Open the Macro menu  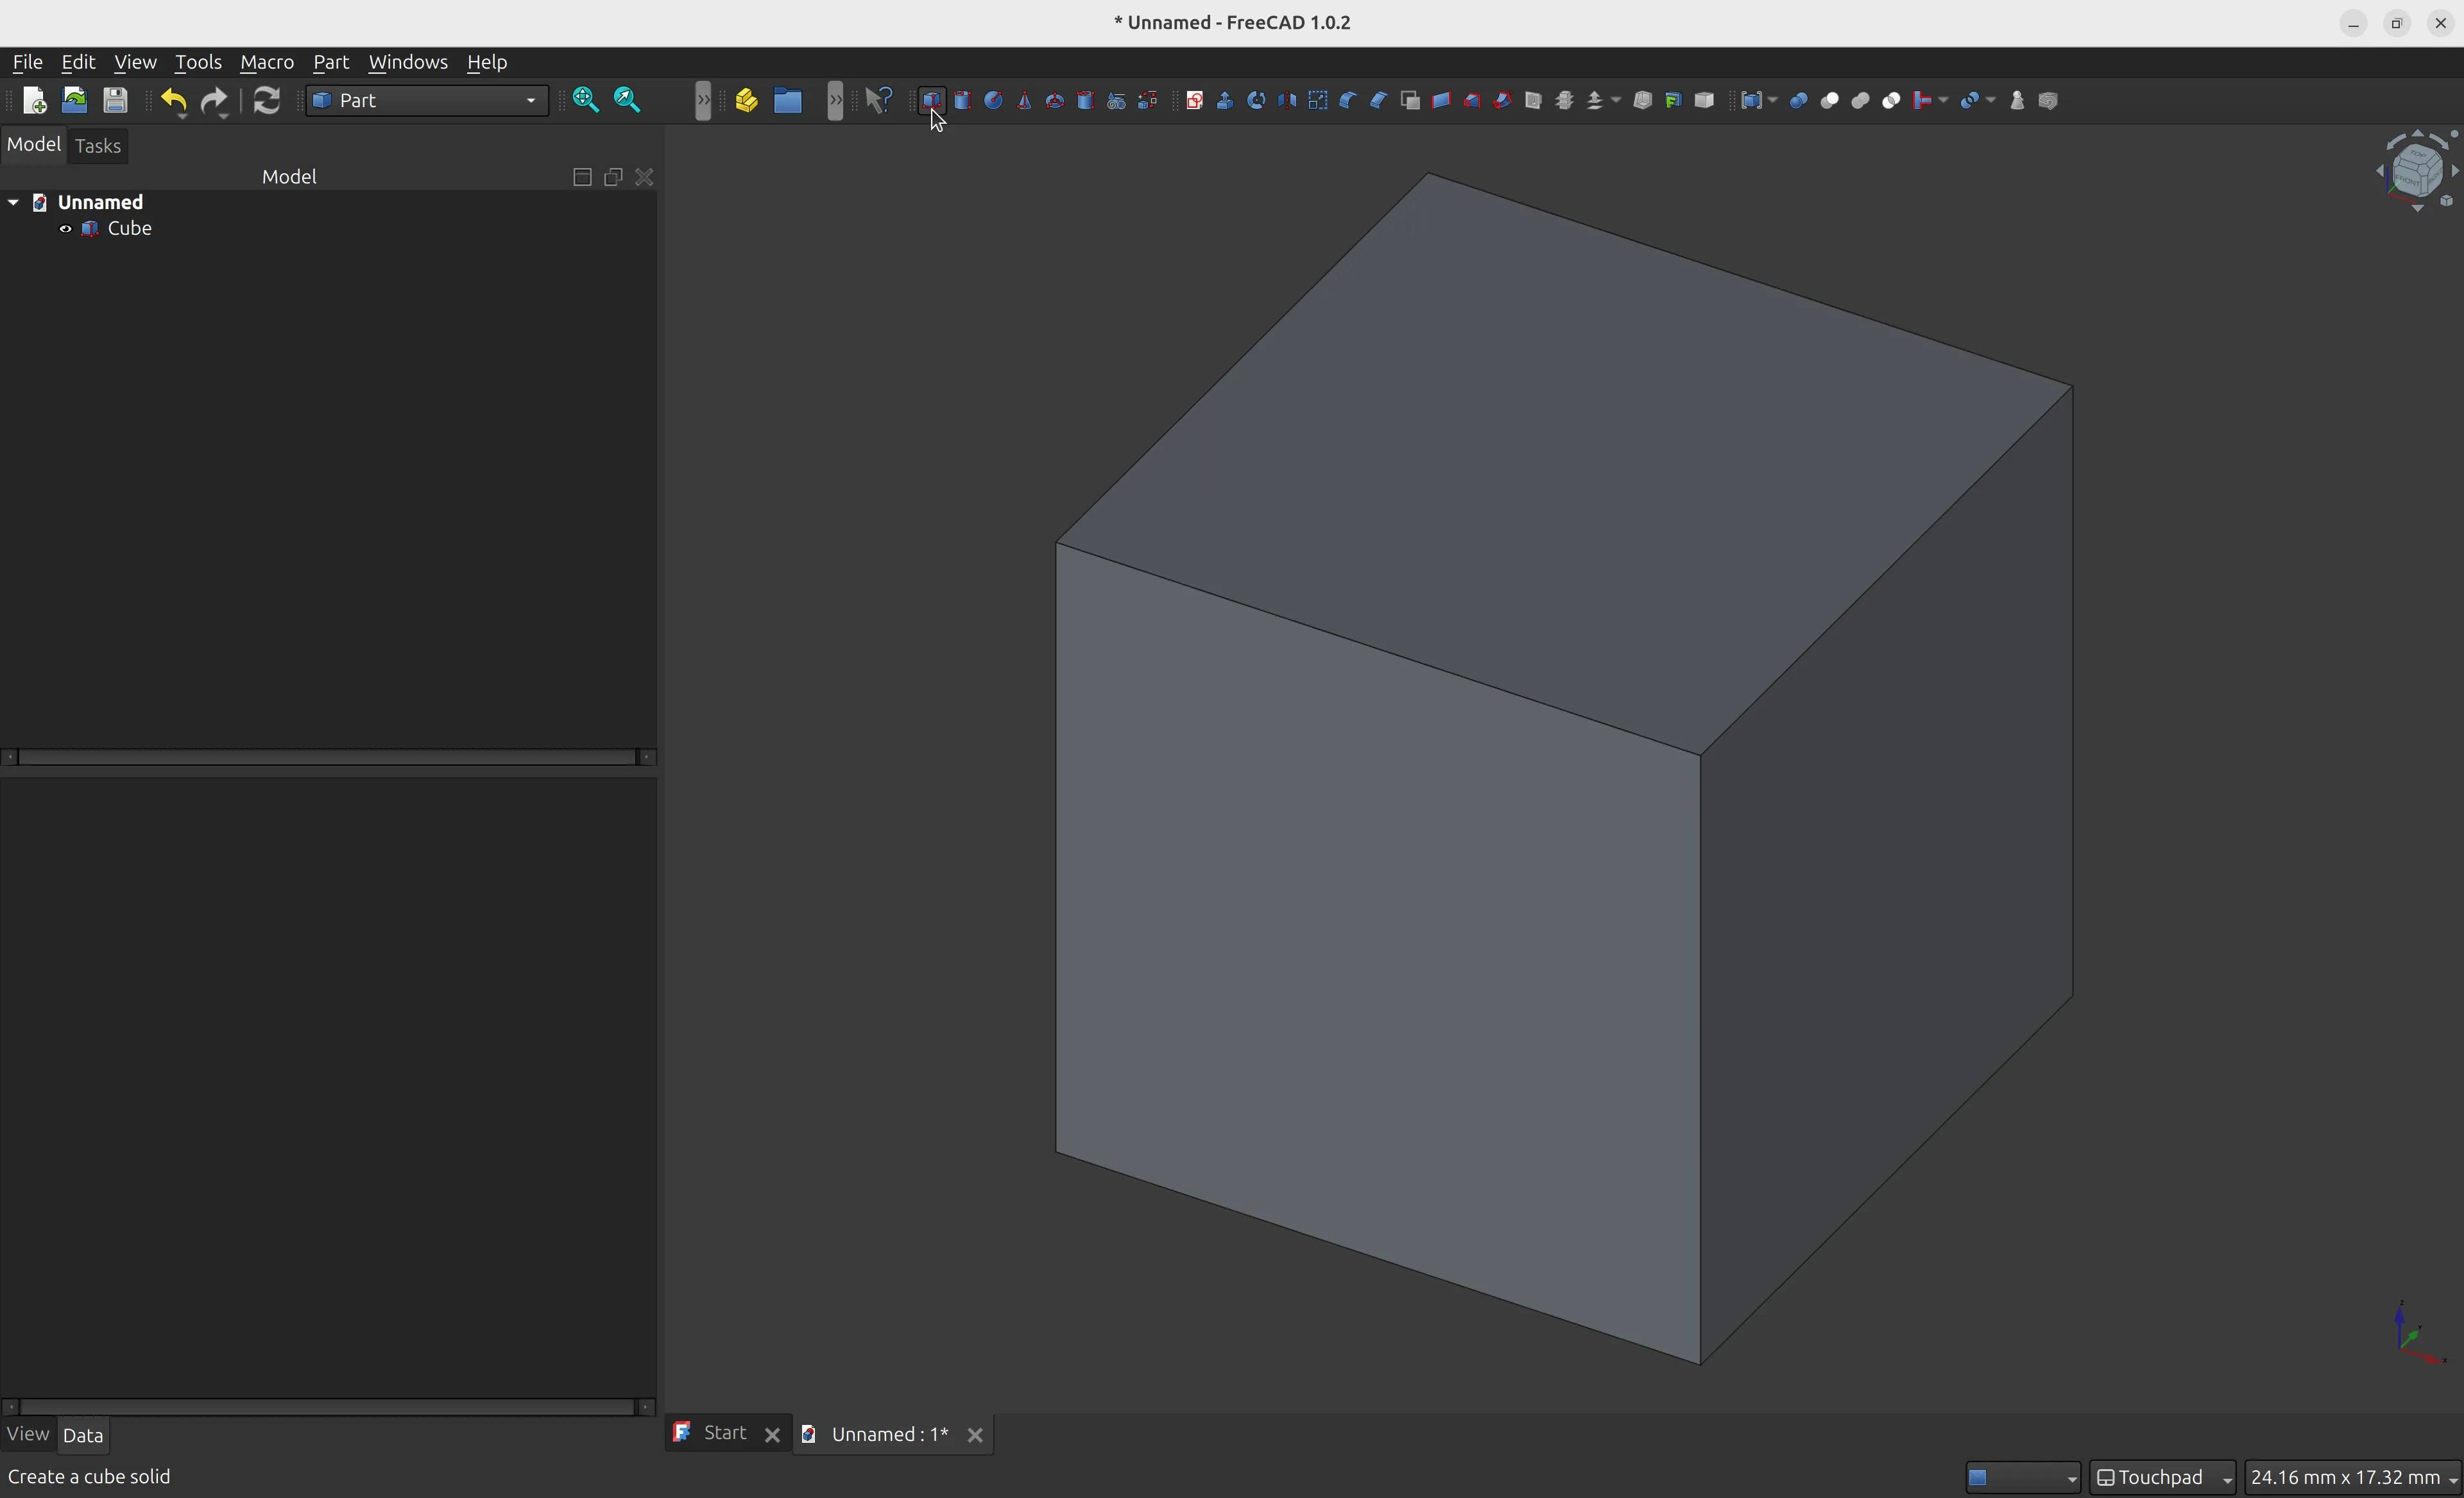point(266,62)
